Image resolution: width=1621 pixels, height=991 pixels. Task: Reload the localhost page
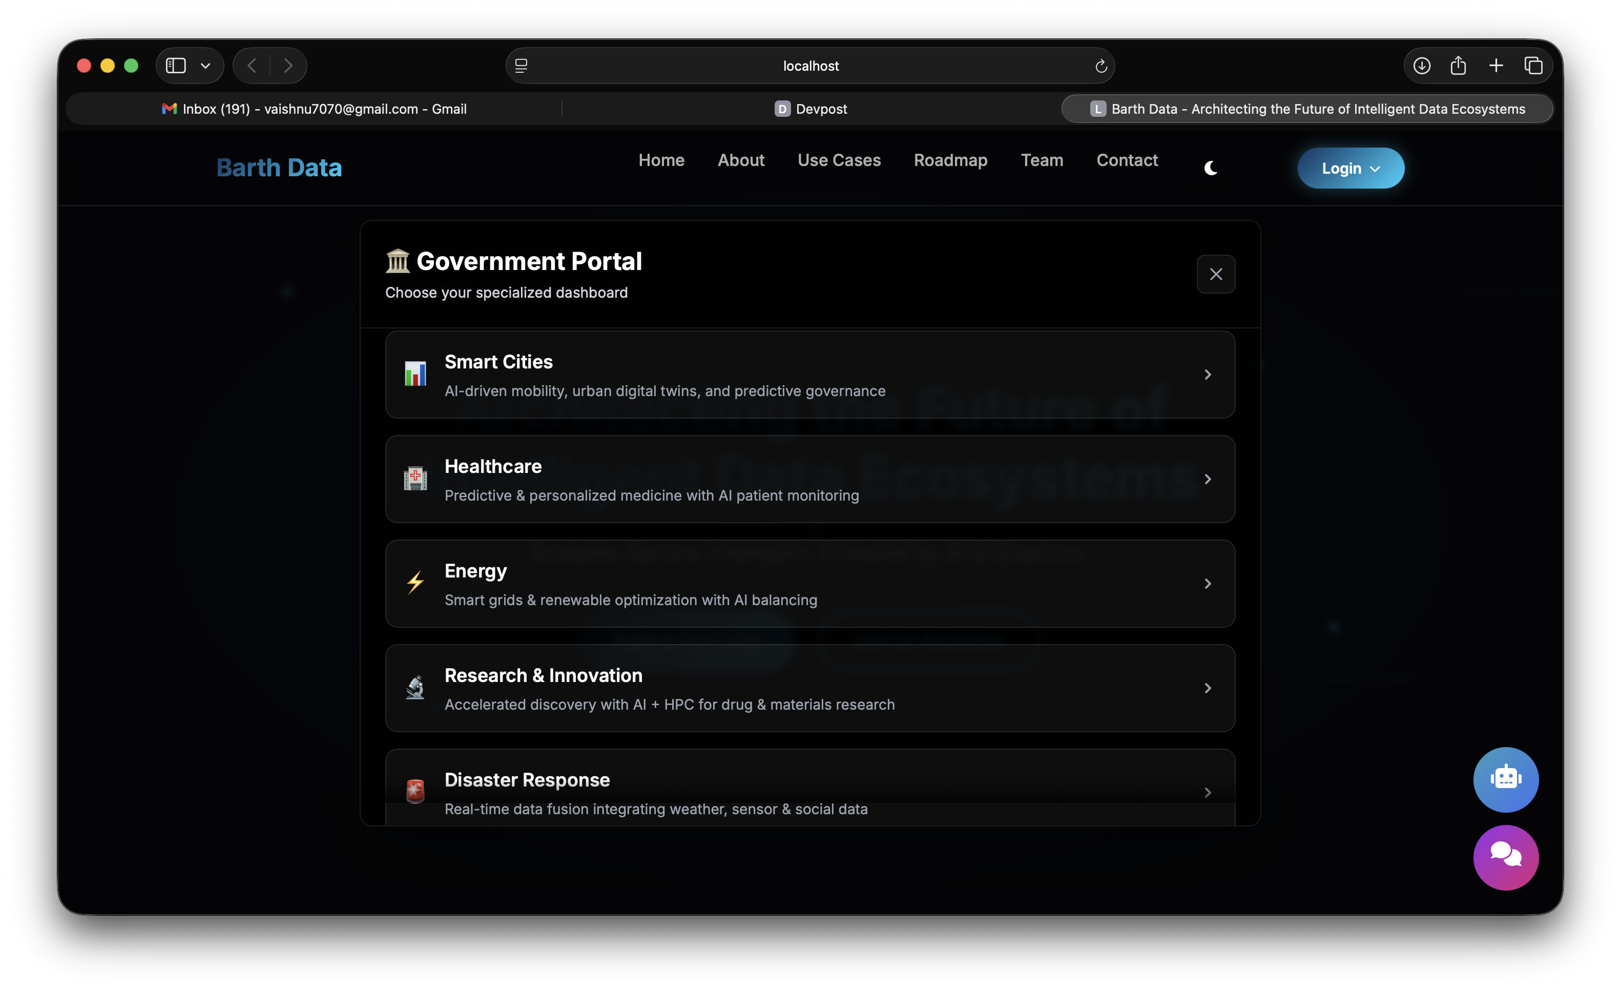click(x=1100, y=66)
